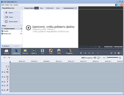The height and width of the screenshot is (95, 124).
Task: Adjust the thumbnail size slider in library
Action: click(x=69, y=8)
